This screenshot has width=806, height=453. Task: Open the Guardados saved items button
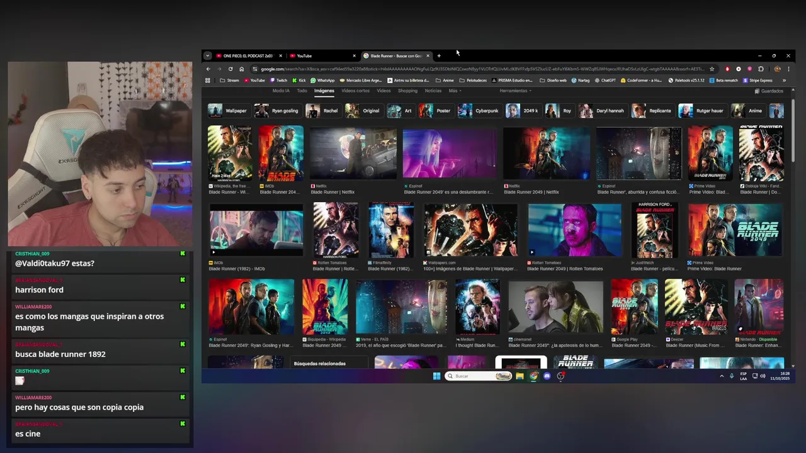769,91
